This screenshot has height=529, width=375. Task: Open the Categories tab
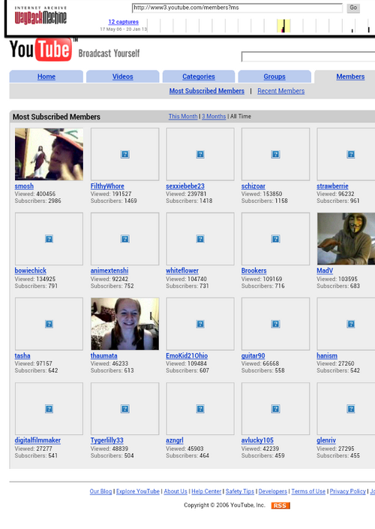point(199,77)
